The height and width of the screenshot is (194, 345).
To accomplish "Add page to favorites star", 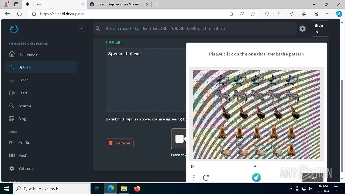I will click(253, 14).
